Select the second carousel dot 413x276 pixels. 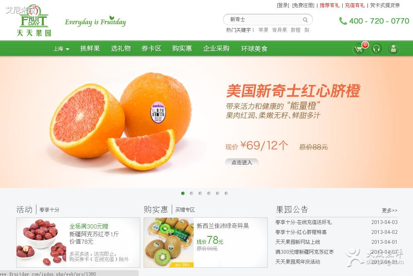click(192, 193)
